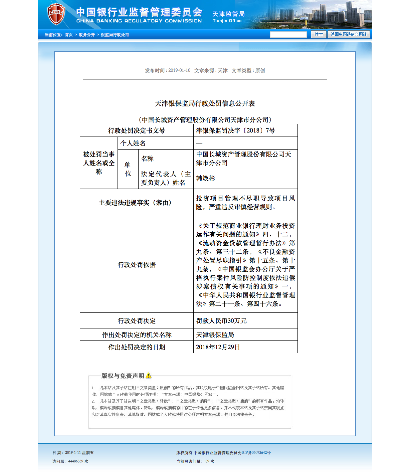The height and width of the screenshot is (472, 410).
Task: Click the 搜索 button
Action: pos(319,34)
